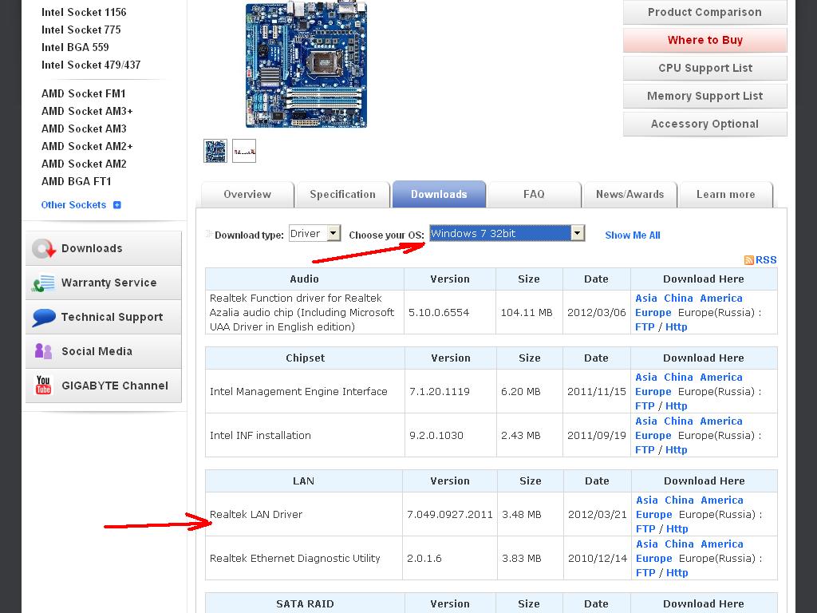Image resolution: width=817 pixels, height=613 pixels.
Task: Download Realtek LAN Driver from China
Action: click(680, 500)
